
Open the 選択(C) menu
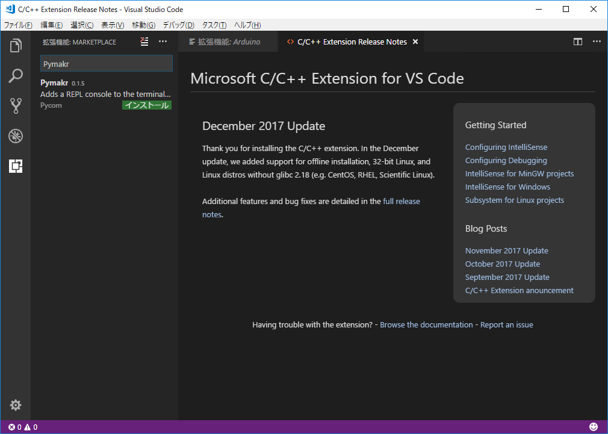tap(82, 25)
